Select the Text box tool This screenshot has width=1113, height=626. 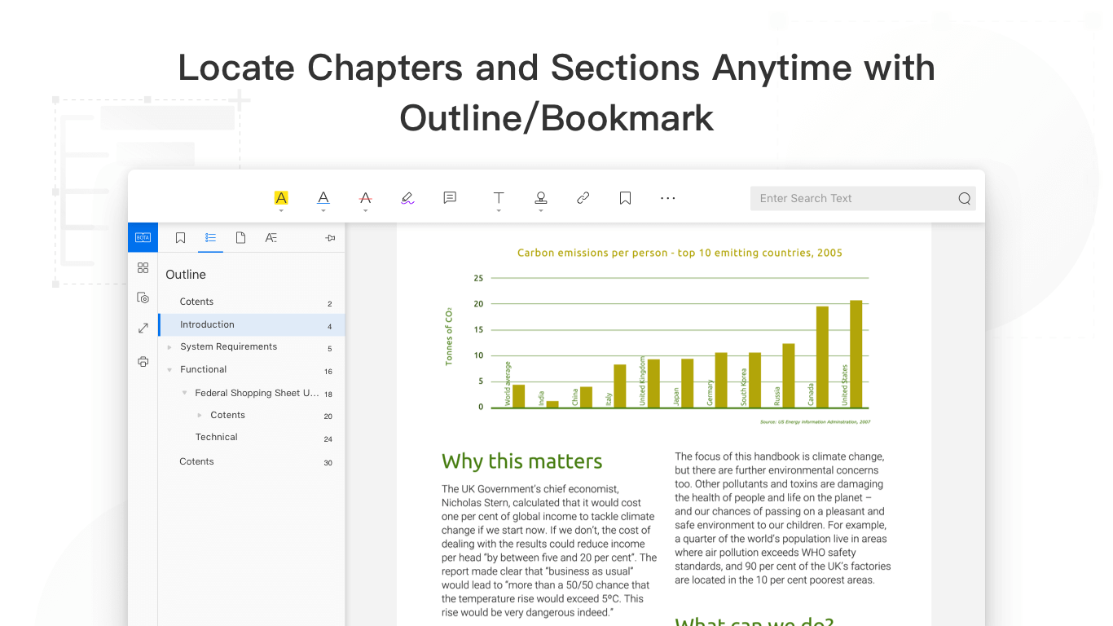pyautogui.click(x=499, y=198)
